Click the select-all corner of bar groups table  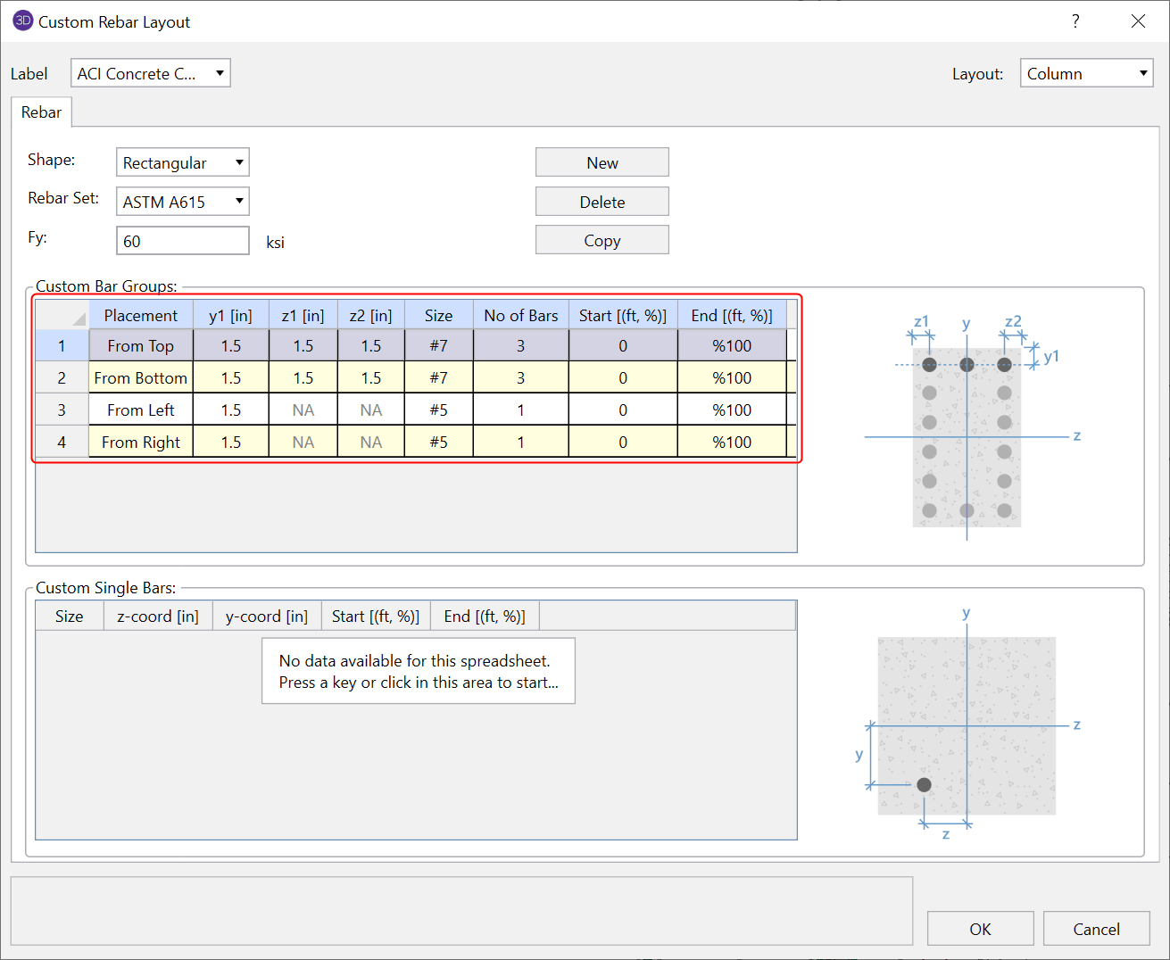pyautogui.click(x=62, y=316)
